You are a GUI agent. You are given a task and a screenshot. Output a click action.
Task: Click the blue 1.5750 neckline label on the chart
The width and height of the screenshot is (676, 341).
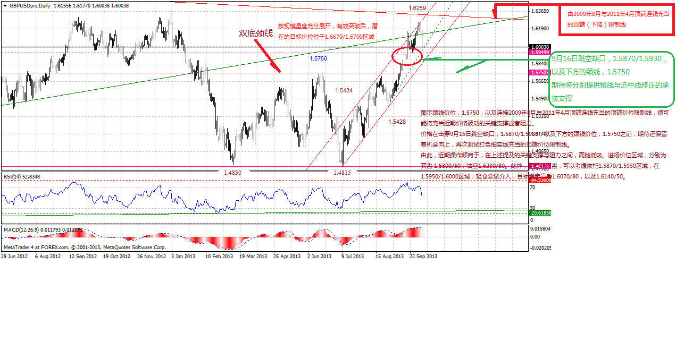(318, 58)
